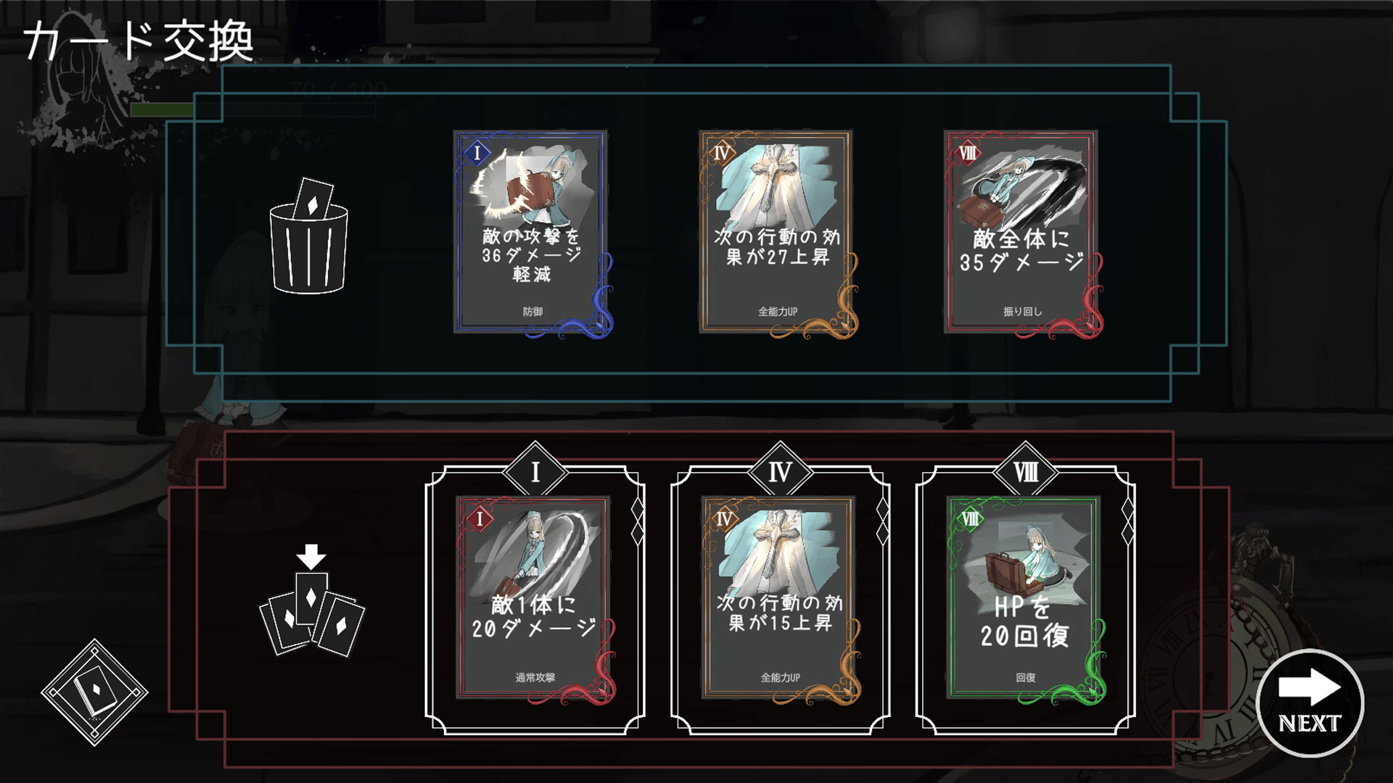
Task: Click red VIII badge on swing card
Action: pos(968,153)
